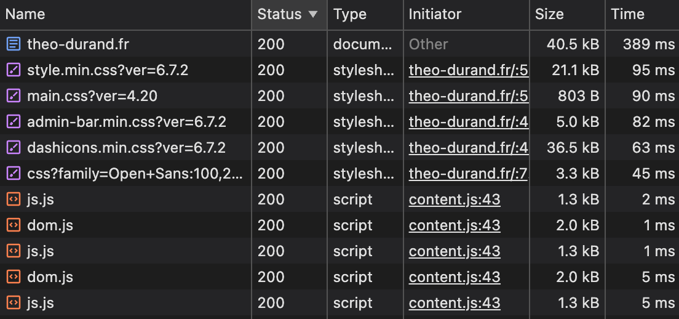Click the stylesheet icon for admin-bar.min.css
Image resolution: width=679 pixels, height=319 pixels.
14,122
